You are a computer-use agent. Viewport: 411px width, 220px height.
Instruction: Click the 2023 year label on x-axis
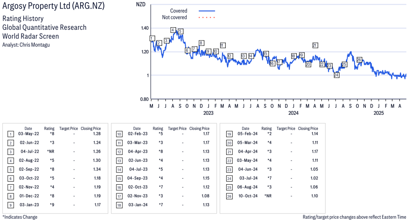click(x=209, y=113)
